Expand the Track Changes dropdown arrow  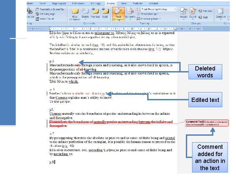point(124,20)
